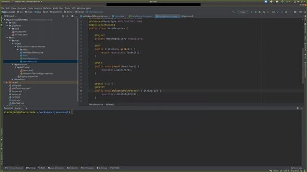The width and height of the screenshot is (307, 172).
Task: Select microprofile-config.properties file
Action: 36,73
